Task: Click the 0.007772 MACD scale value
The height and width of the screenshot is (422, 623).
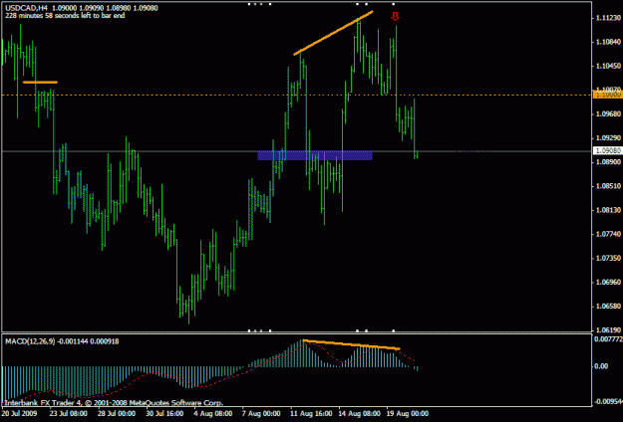Action: click(608, 339)
